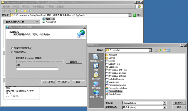This screenshot has width=188, height=111.
Task: Select the download folder
Action: tap(111, 55)
